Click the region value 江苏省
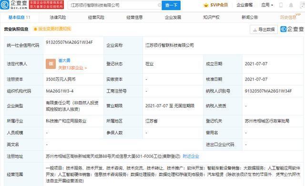This screenshot has width=305, height=186. [152, 121]
